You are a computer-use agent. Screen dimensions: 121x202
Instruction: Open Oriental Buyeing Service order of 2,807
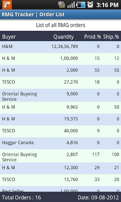click(x=60, y=156)
